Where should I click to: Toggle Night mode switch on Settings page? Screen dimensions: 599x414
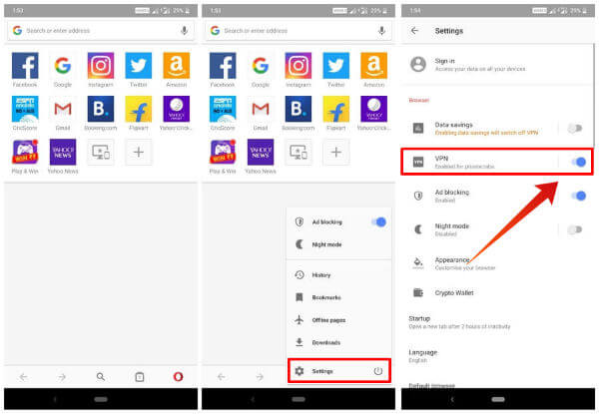click(x=574, y=229)
